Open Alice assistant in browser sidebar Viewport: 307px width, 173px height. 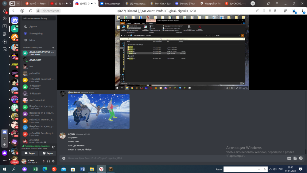point(5,153)
